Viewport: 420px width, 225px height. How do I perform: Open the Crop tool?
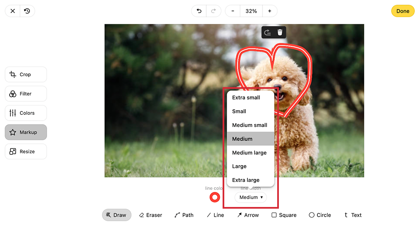coord(26,74)
